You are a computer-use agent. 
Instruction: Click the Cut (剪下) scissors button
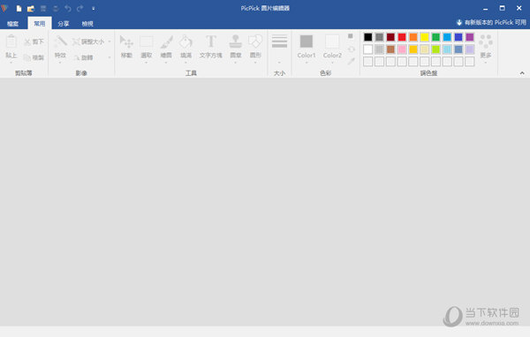[x=34, y=41]
